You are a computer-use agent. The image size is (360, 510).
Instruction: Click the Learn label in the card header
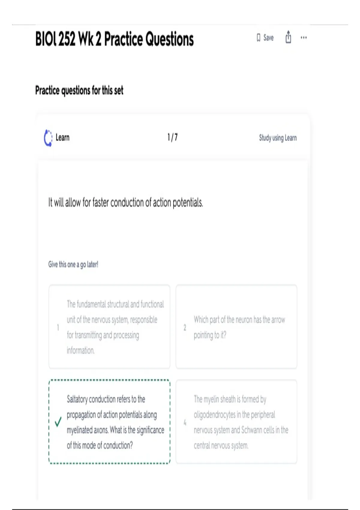click(62, 138)
